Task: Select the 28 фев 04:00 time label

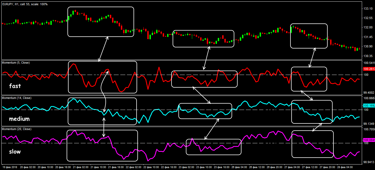Action: coord(346,167)
